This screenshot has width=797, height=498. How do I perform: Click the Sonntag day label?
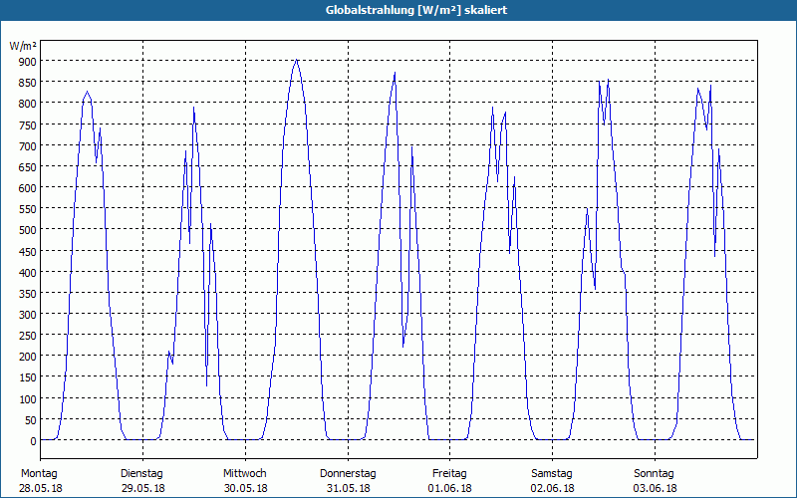click(654, 474)
